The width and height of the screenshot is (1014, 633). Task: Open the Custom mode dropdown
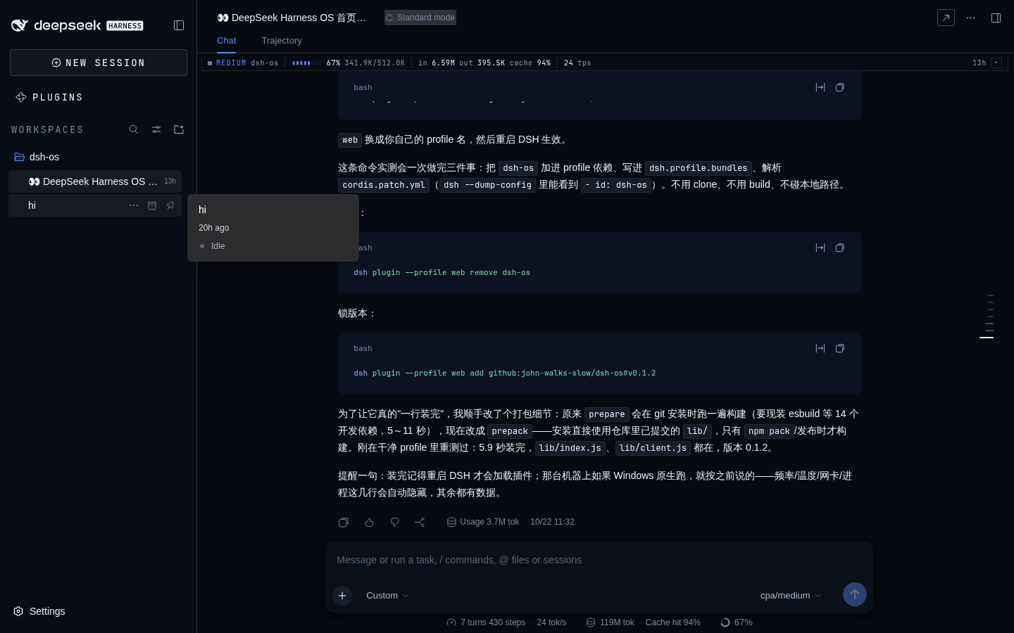[x=387, y=596]
